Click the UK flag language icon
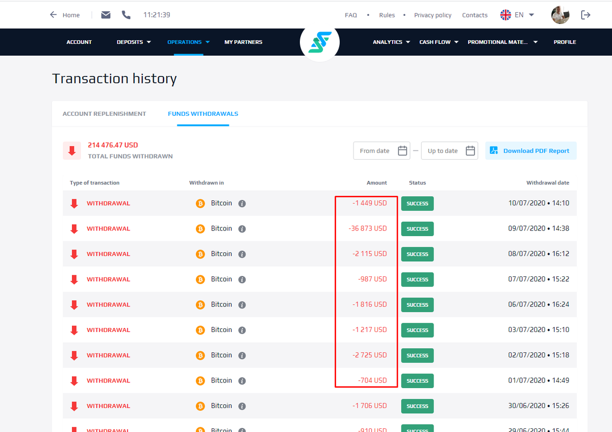612x432 pixels. pos(505,15)
